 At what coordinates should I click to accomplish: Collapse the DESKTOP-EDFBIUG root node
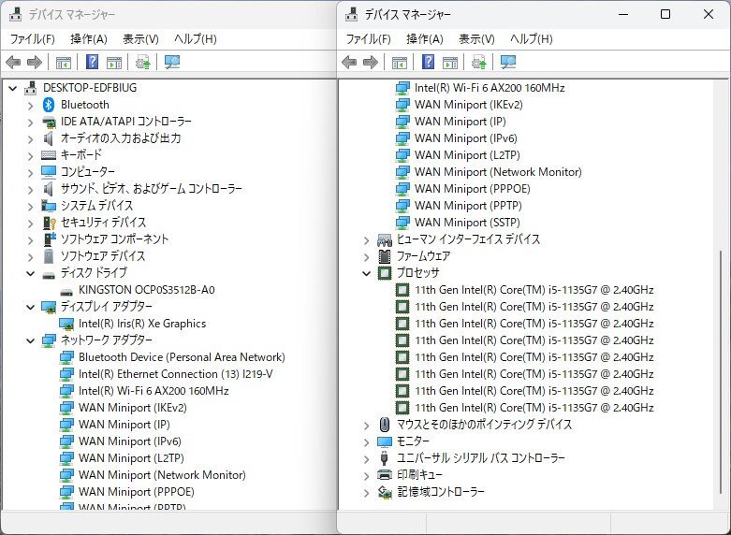click(x=12, y=88)
